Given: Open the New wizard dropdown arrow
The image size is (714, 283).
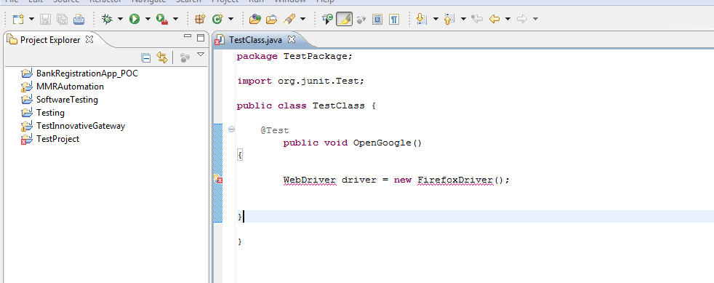Looking at the screenshot, I should (31, 19).
